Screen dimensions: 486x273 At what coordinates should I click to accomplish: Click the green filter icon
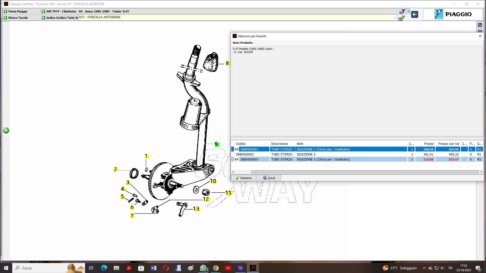pos(403,18)
